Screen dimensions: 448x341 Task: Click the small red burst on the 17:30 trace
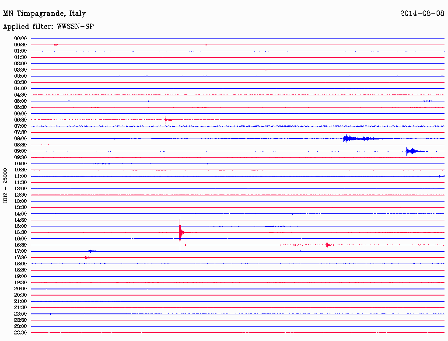87,257
